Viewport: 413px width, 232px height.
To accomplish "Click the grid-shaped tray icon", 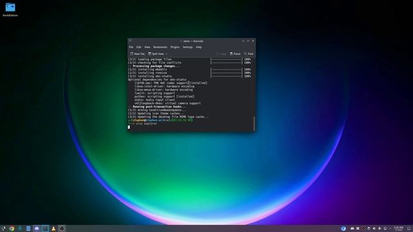I will pos(358,229).
